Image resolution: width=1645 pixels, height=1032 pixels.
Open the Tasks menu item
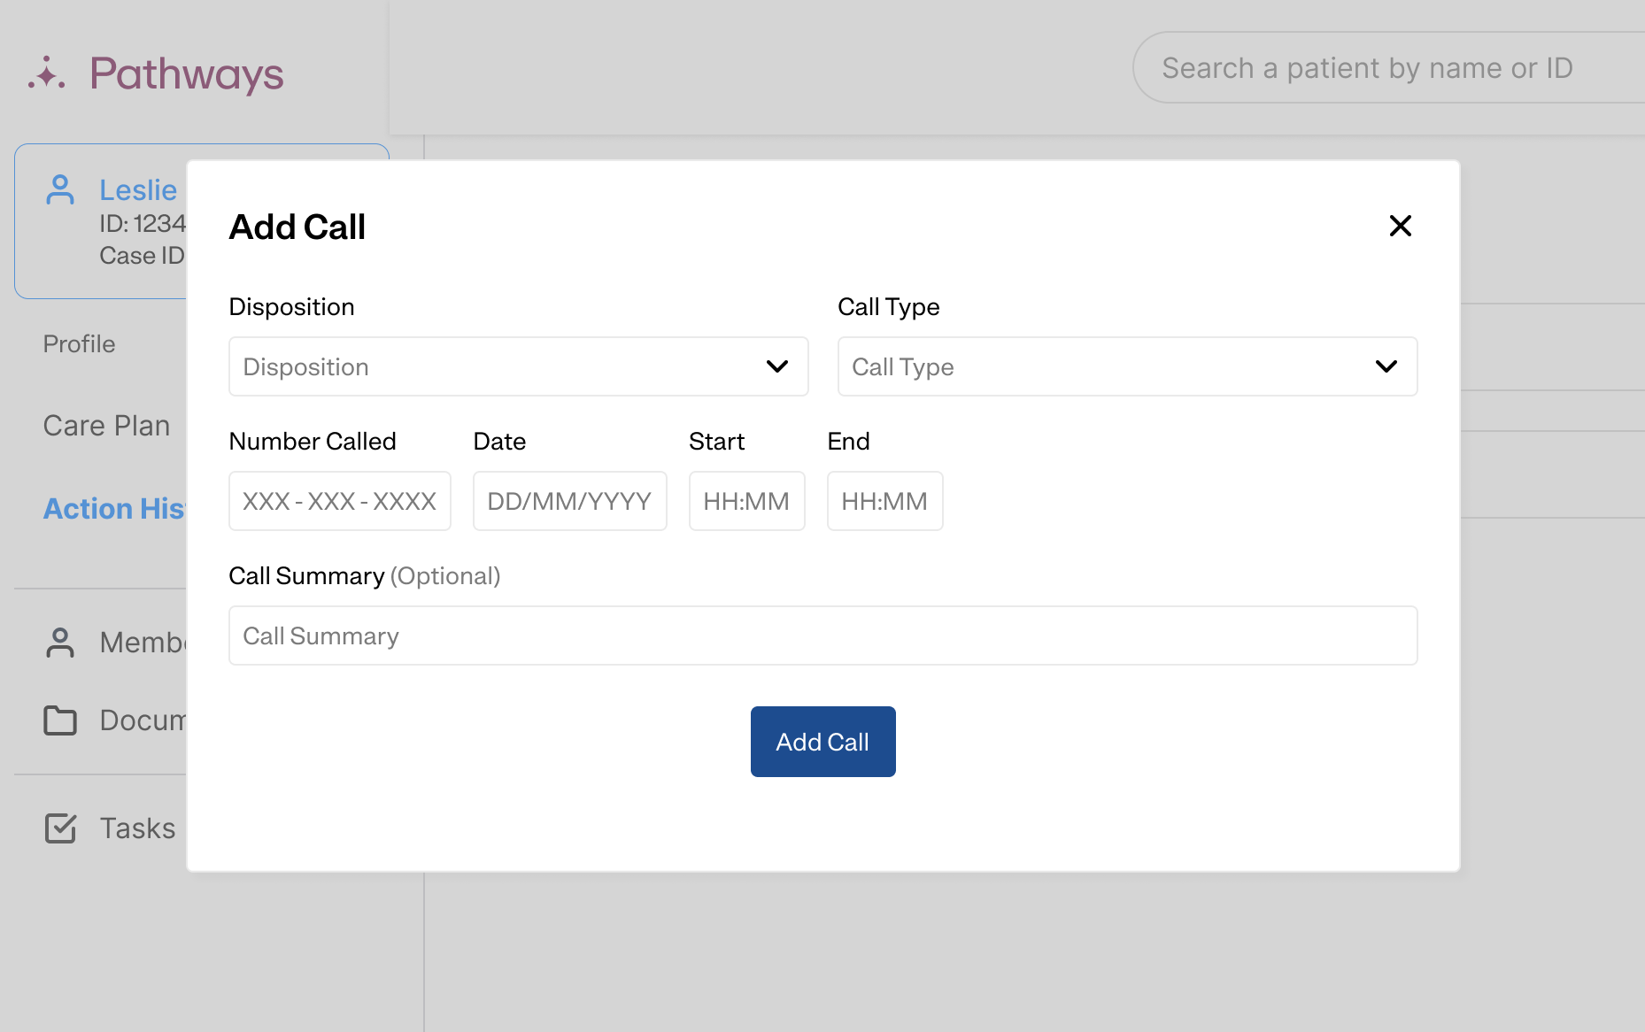pyautogui.click(x=137, y=828)
